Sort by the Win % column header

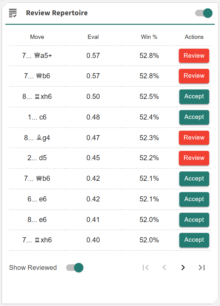[149, 37]
